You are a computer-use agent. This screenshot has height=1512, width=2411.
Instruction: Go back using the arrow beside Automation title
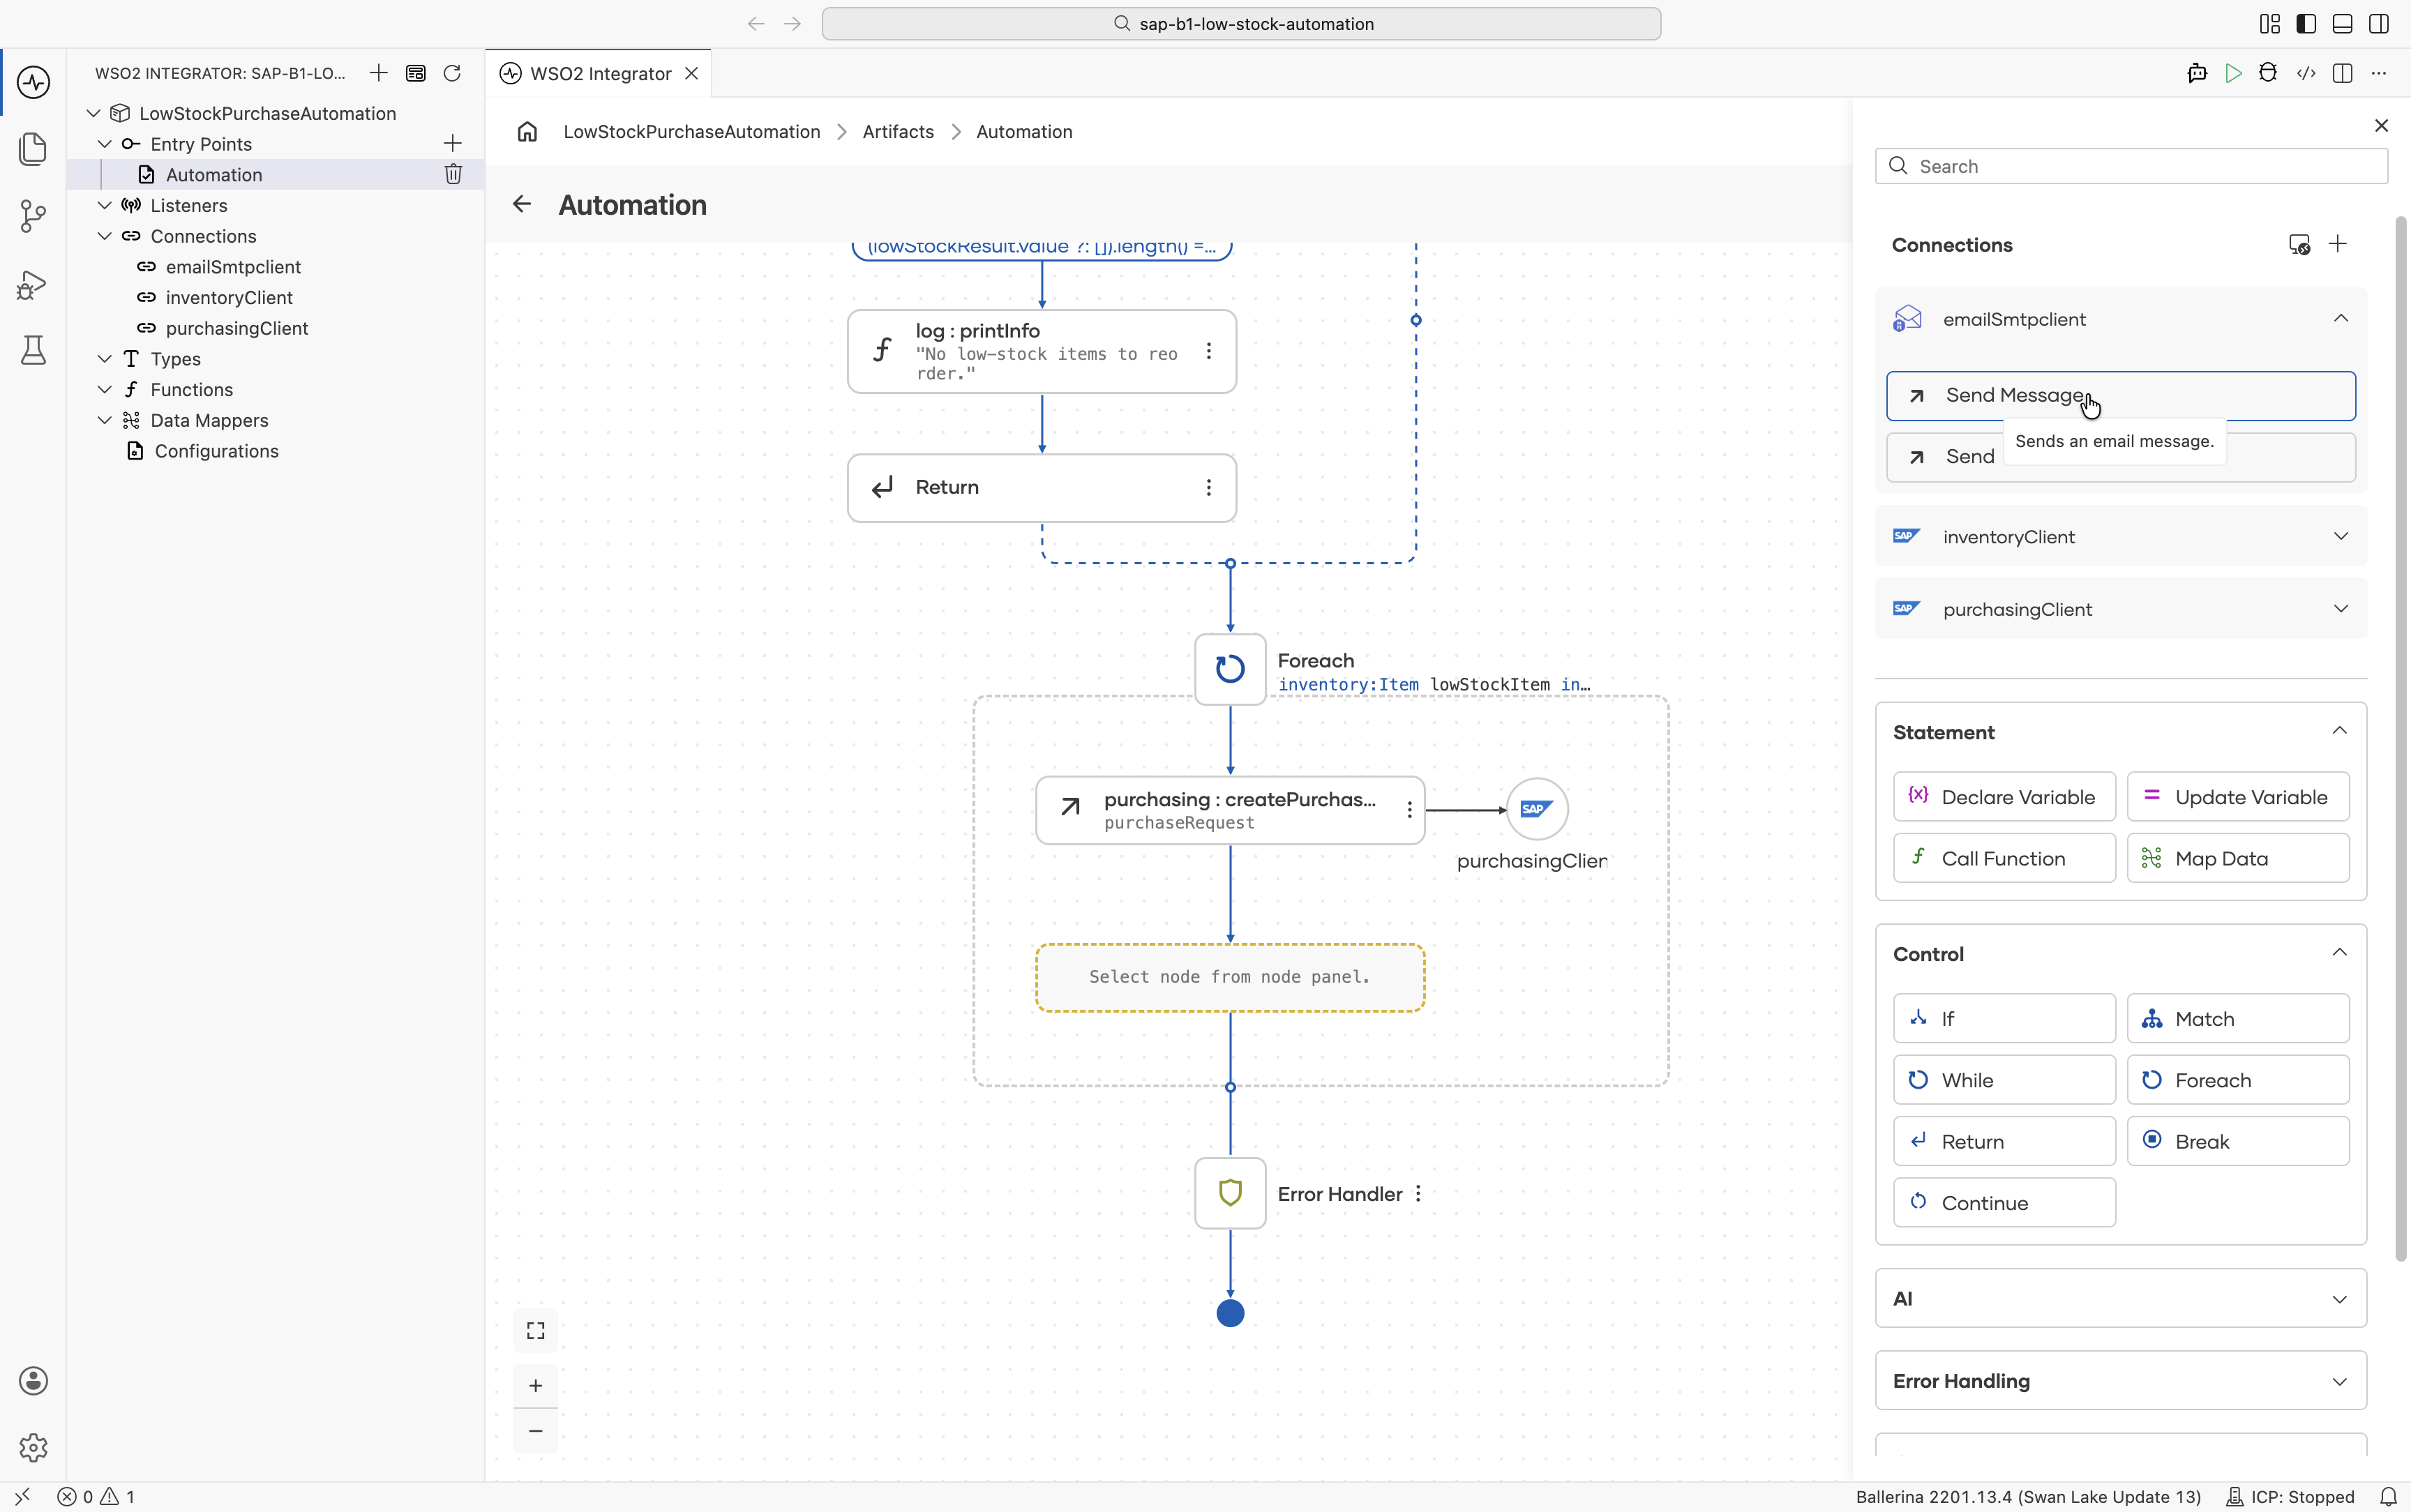click(x=522, y=204)
